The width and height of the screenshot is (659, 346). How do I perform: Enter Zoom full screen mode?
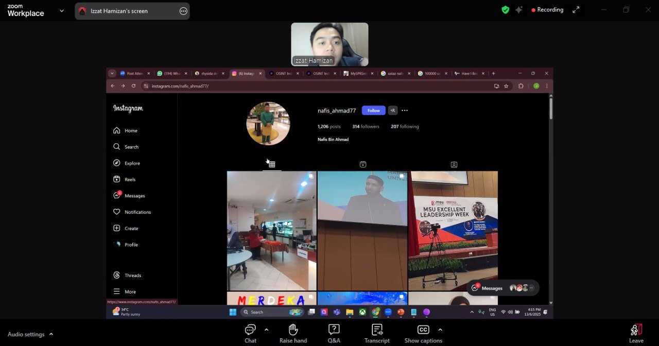point(576,10)
